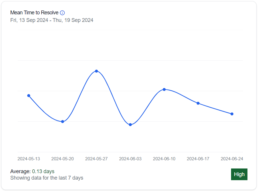Click the 2024-05-27 x-axis label
Screen dimensions: 258x191
point(96,159)
